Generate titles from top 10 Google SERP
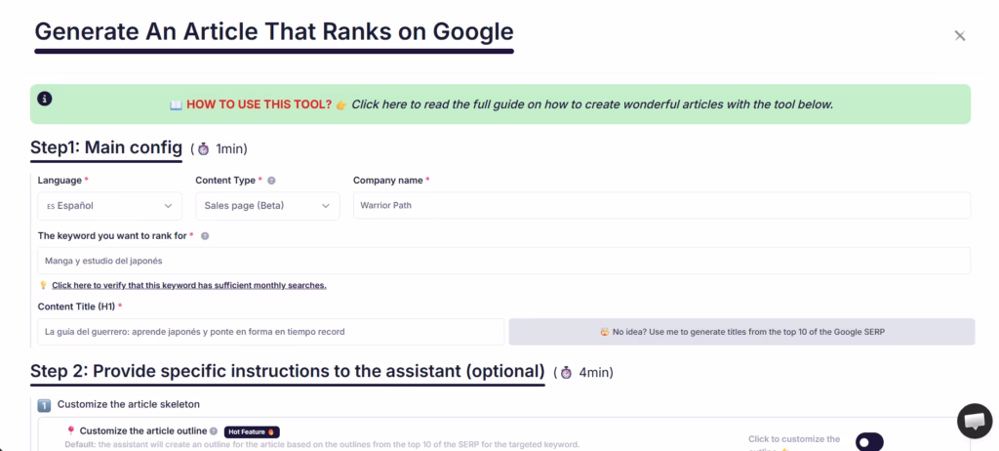The height and width of the screenshot is (451, 999). 741,332
